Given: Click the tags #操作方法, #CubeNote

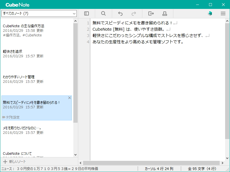Looking at the screenshot, I should click(22, 35).
